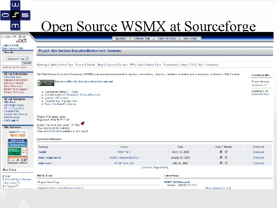Click 'Donate to Web Services Execution Environment' link
Screen dimensions: 277x208
pyautogui.click(x=84, y=82)
